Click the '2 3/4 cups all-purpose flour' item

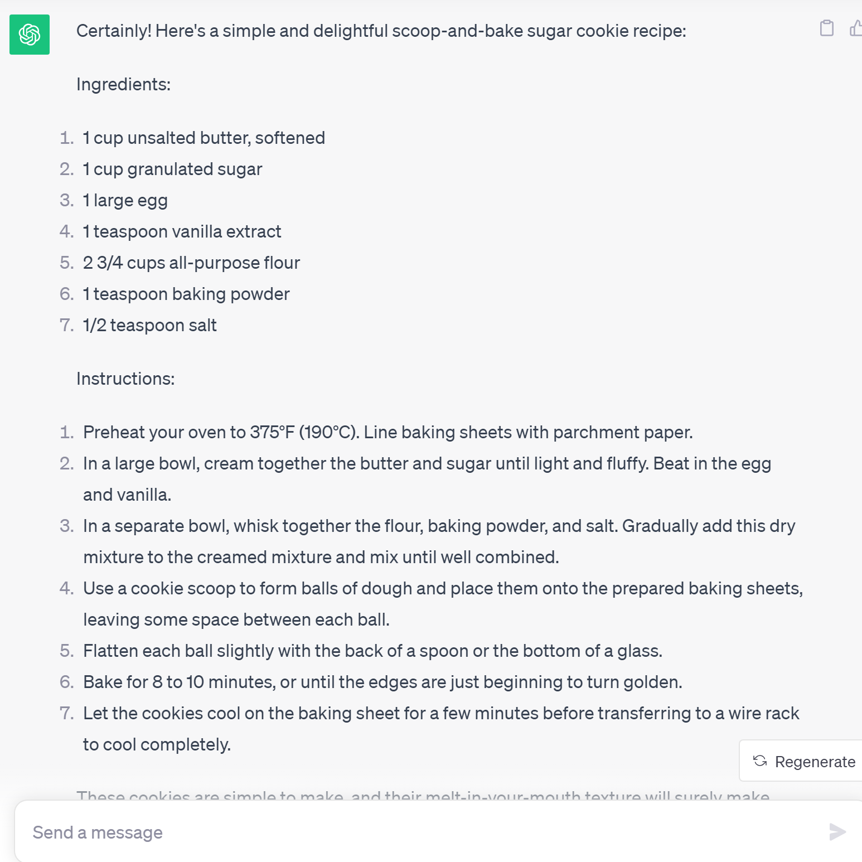click(191, 263)
